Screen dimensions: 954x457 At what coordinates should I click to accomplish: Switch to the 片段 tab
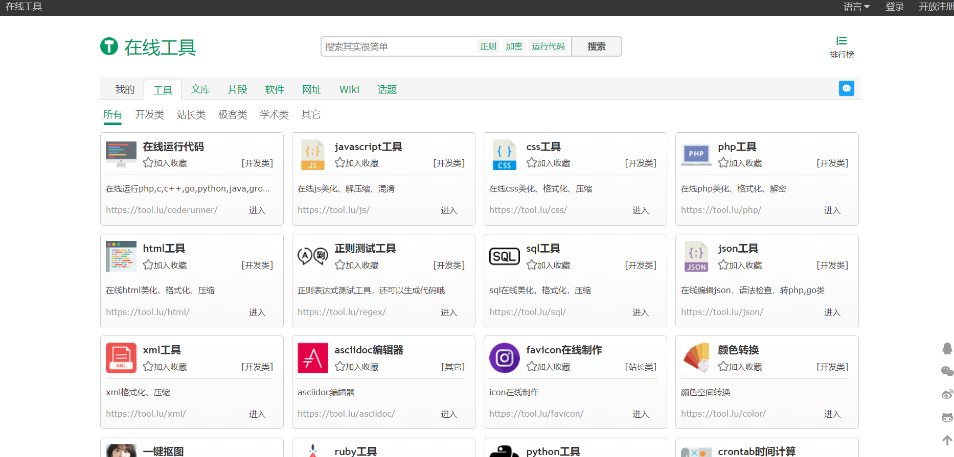click(238, 89)
